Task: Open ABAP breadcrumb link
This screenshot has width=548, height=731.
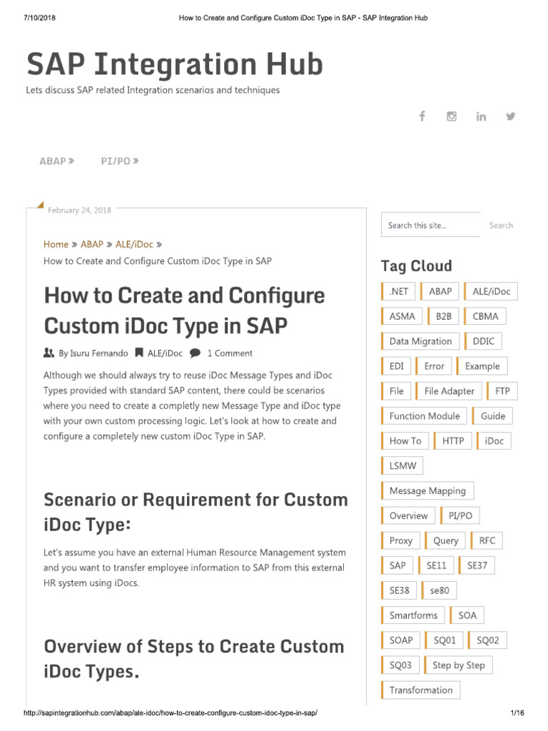Action: coord(92,244)
